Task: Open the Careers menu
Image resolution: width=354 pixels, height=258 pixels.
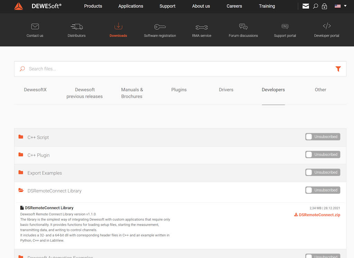Action: 234,6
